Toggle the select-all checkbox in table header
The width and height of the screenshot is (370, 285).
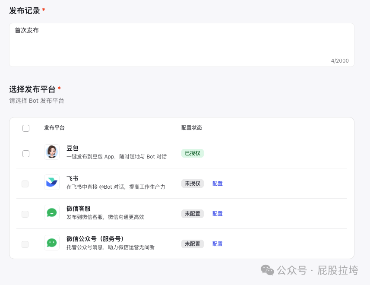point(26,128)
